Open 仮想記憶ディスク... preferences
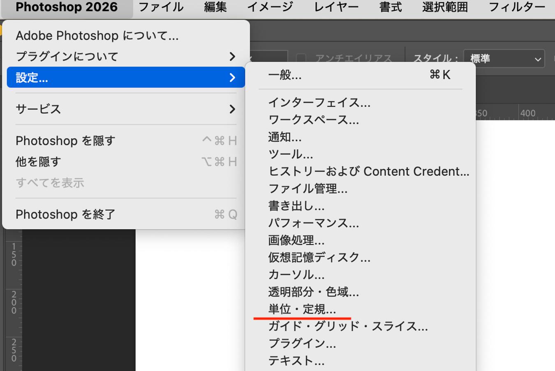 [360, 258]
